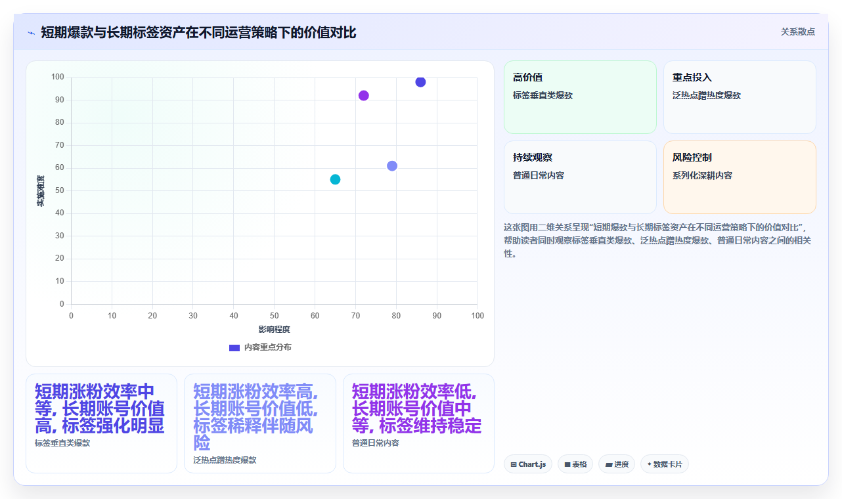Click the lightning icon beside the title
This screenshot has width=842, height=499.
coord(31,33)
